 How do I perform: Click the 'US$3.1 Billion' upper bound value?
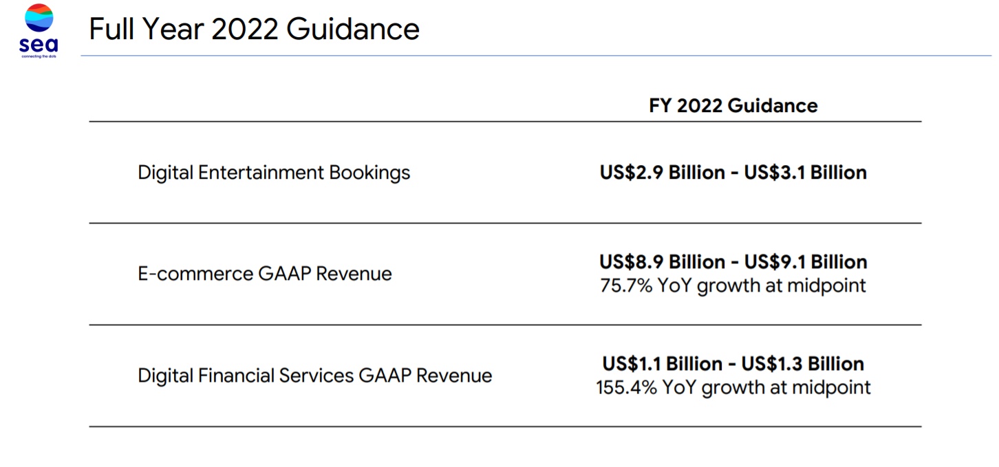point(805,172)
